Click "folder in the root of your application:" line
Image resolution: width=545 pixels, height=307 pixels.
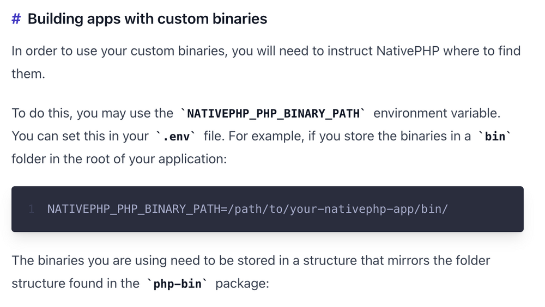pyautogui.click(x=118, y=158)
